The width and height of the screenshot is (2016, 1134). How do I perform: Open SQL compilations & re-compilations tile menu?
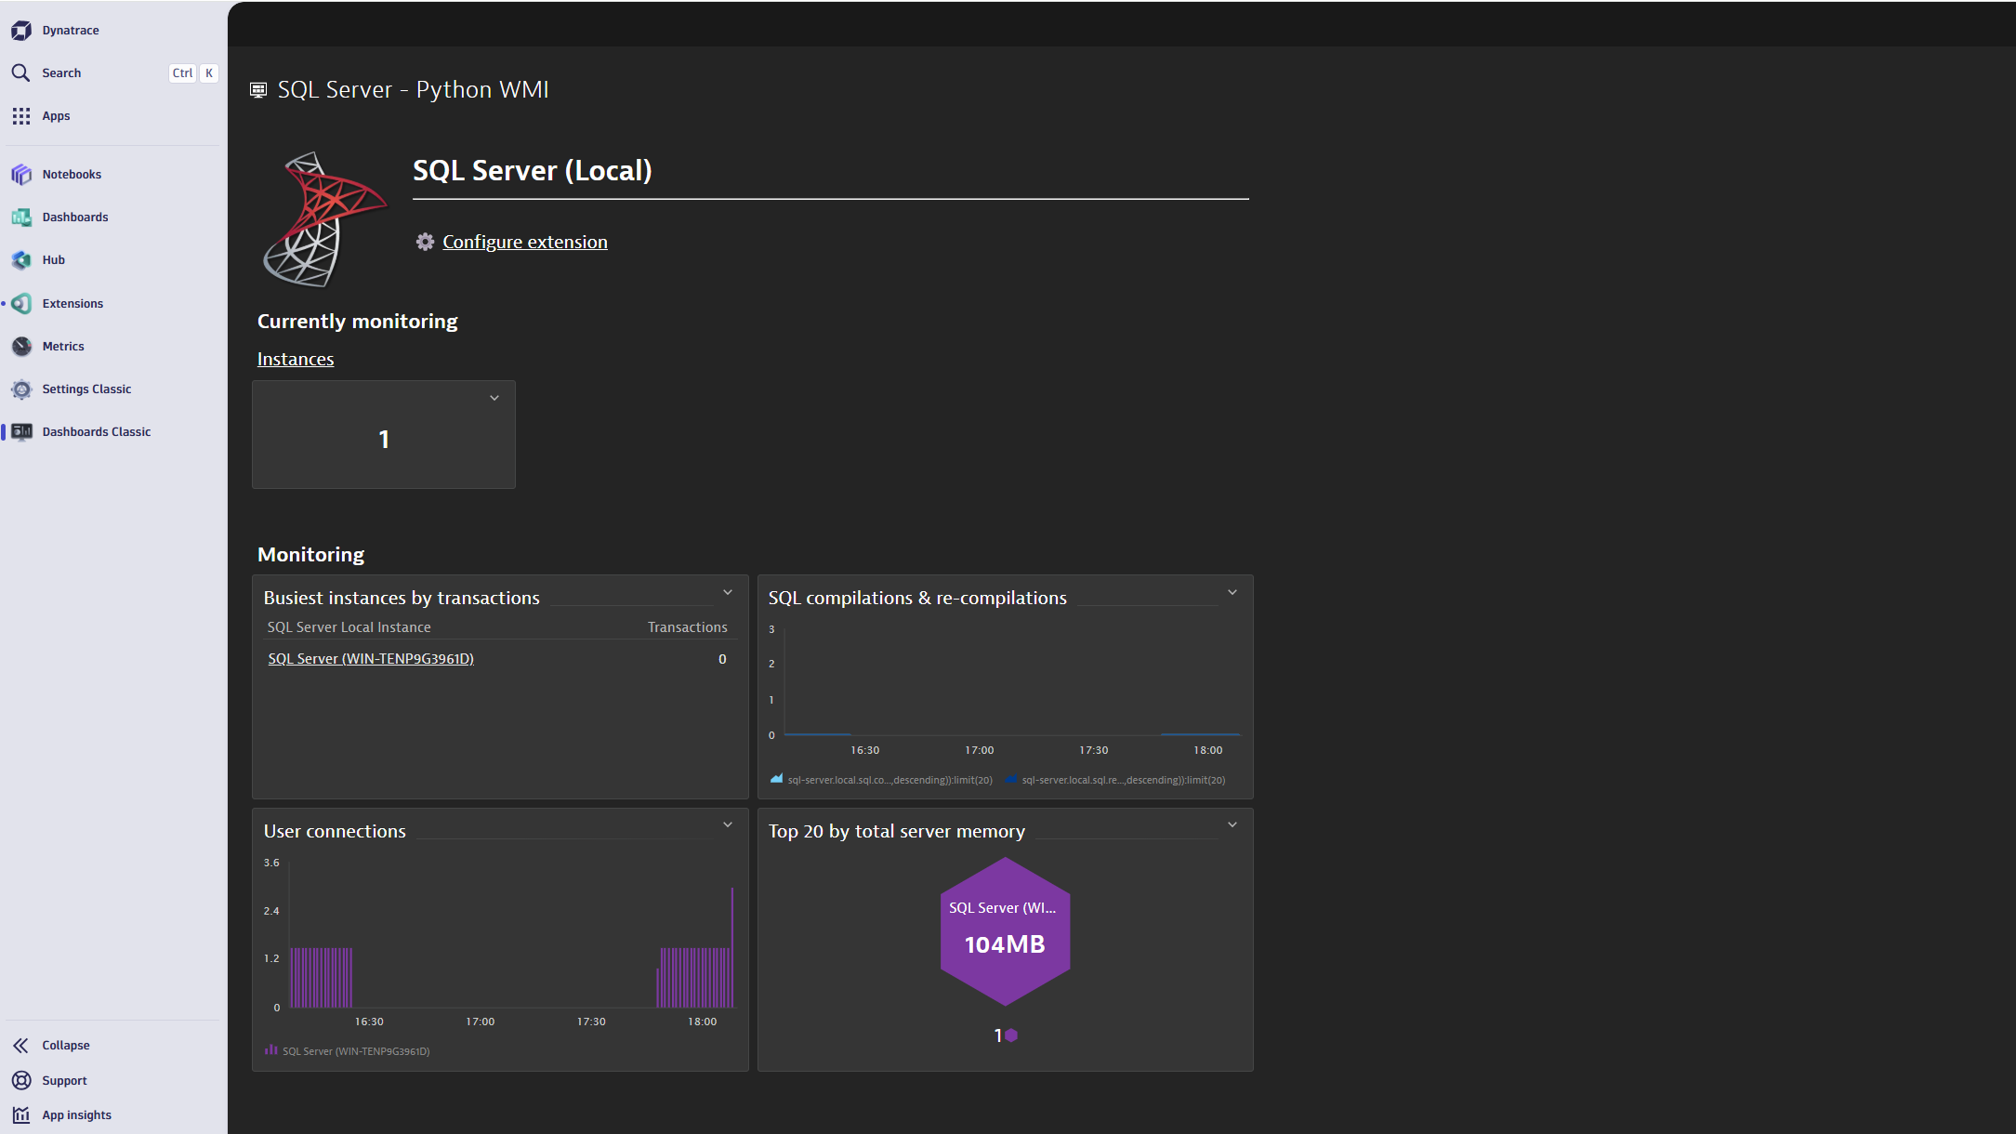pos(1232,592)
